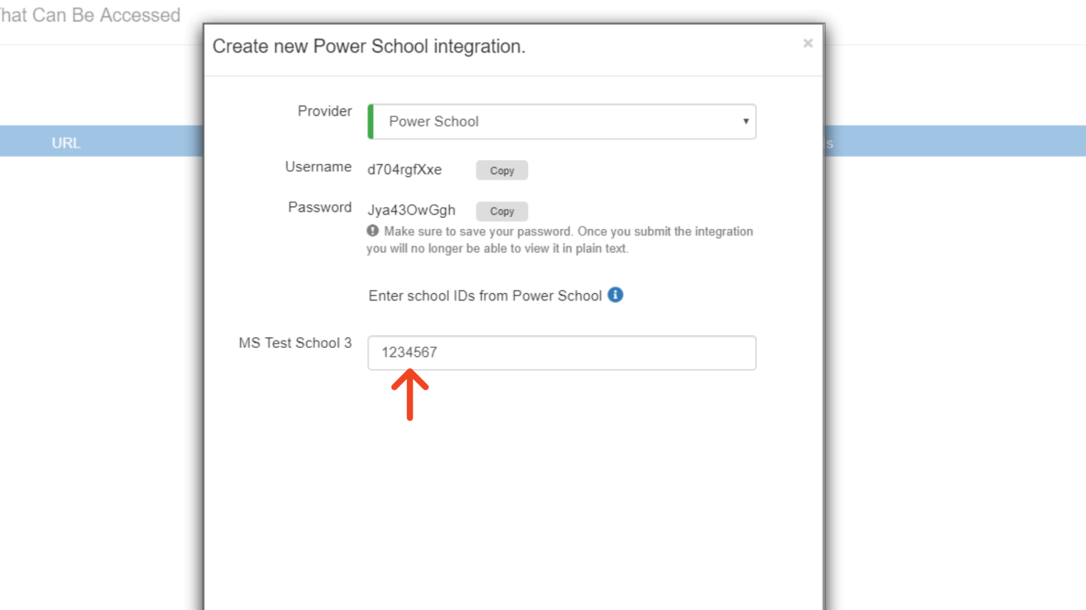Click the blue info icon for school IDs
This screenshot has width=1086, height=610.
[x=615, y=295]
